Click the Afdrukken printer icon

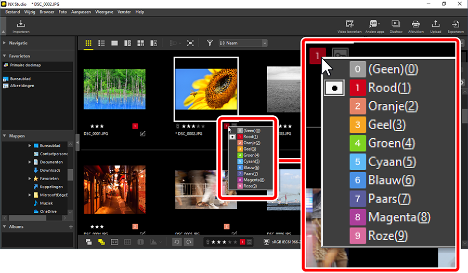point(416,24)
